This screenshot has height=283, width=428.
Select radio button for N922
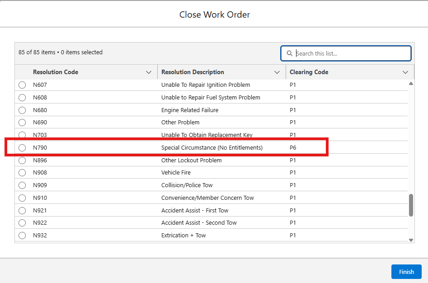pos(22,223)
